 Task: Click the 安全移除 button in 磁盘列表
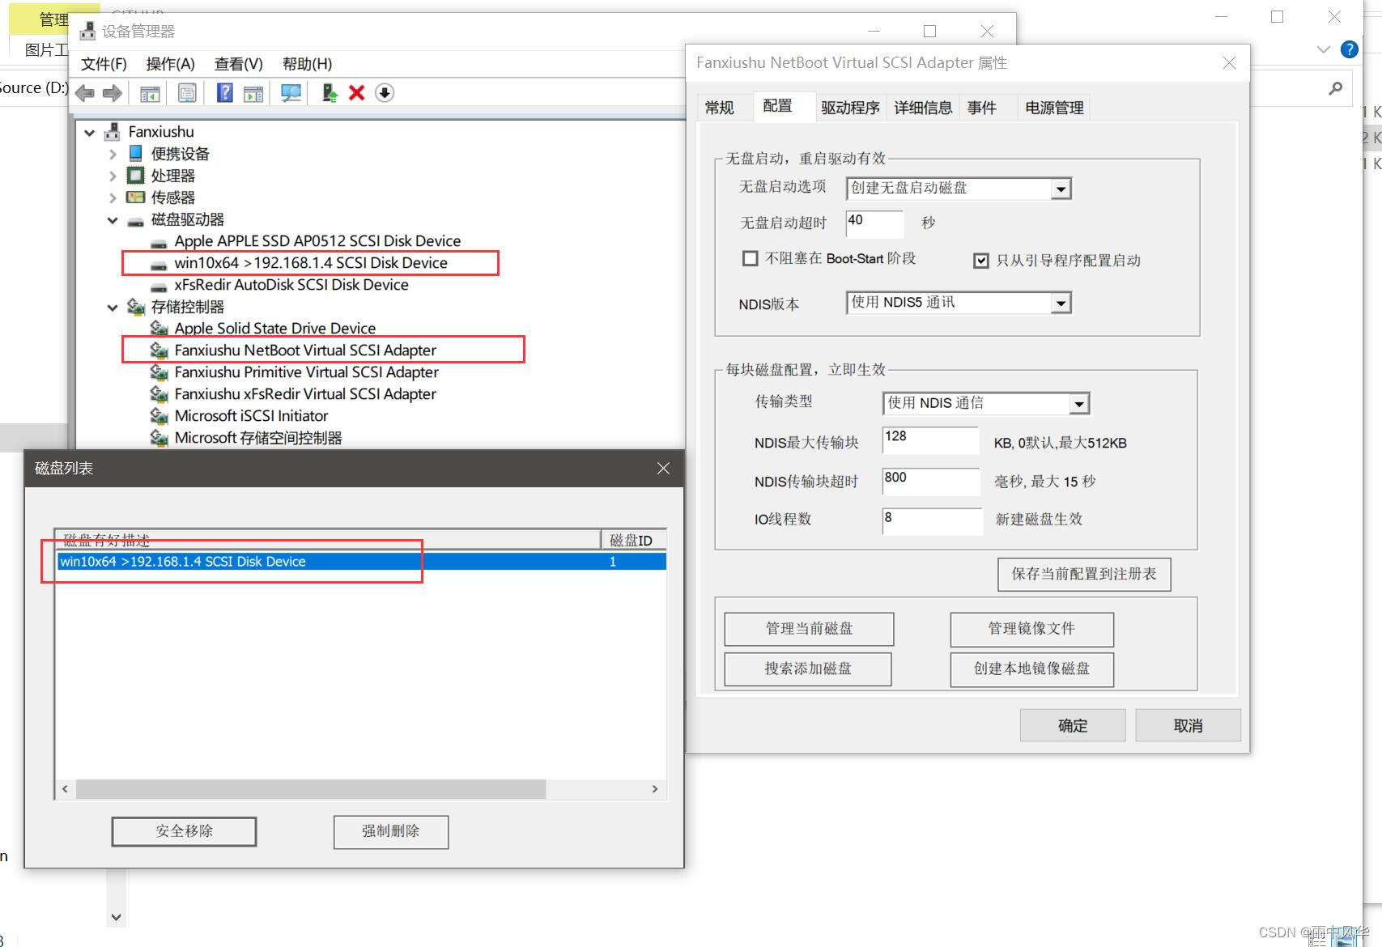point(184,831)
